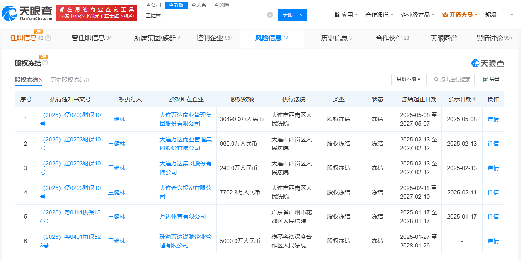Expand the 合作通道 dropdown menu
This screenshot has height=261, width=521.
[380, 15]
